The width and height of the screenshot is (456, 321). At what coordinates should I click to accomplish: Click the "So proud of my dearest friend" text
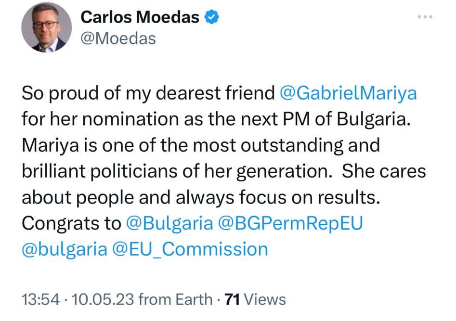coord(148,93)
